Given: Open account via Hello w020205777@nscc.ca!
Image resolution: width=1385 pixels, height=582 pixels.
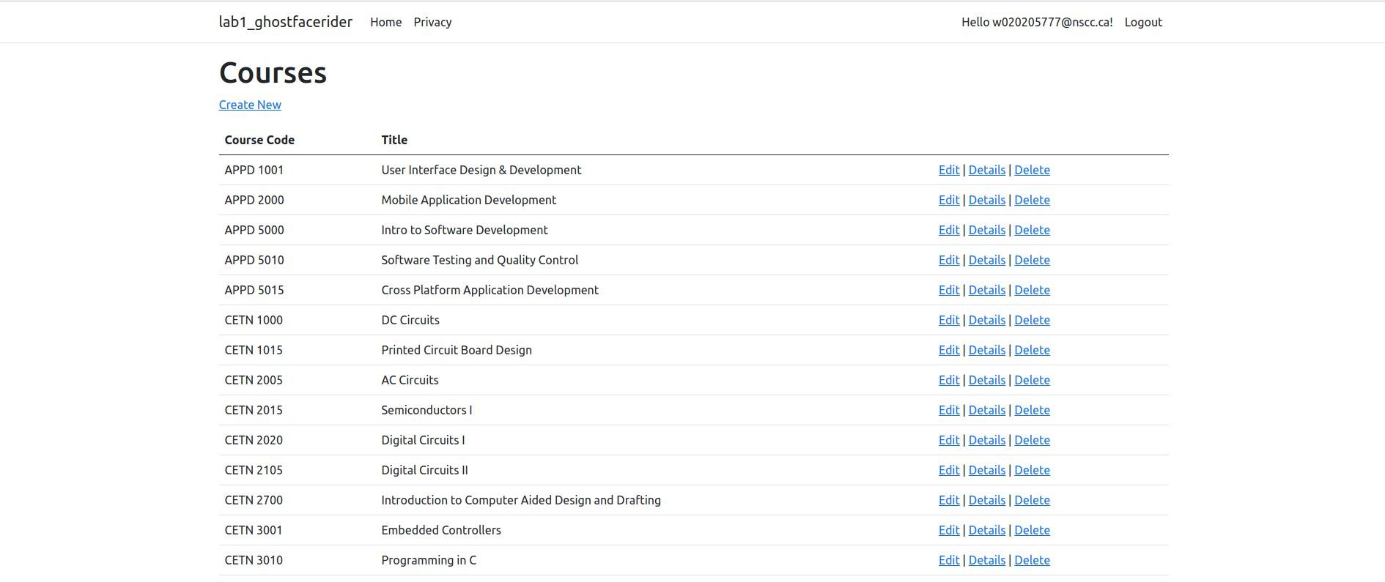Looking at the screenshot, I should click(x=1036, y=22).
